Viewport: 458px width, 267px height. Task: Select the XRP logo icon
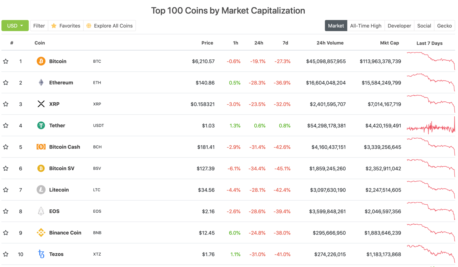click(x=41, y=104)
